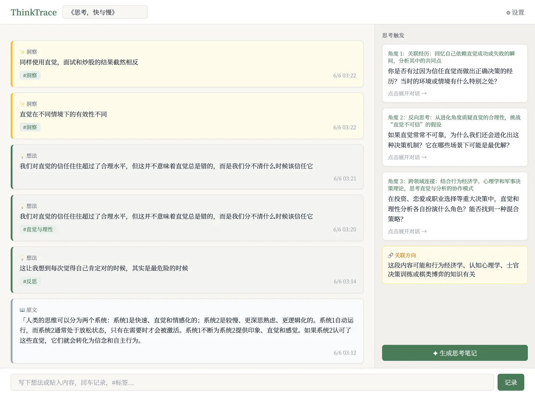Image resolution: width=535 pixels, height=396 pixels.
Task: Click the 6/6 03:14 timestamp
Action: (x=345, y=281)
